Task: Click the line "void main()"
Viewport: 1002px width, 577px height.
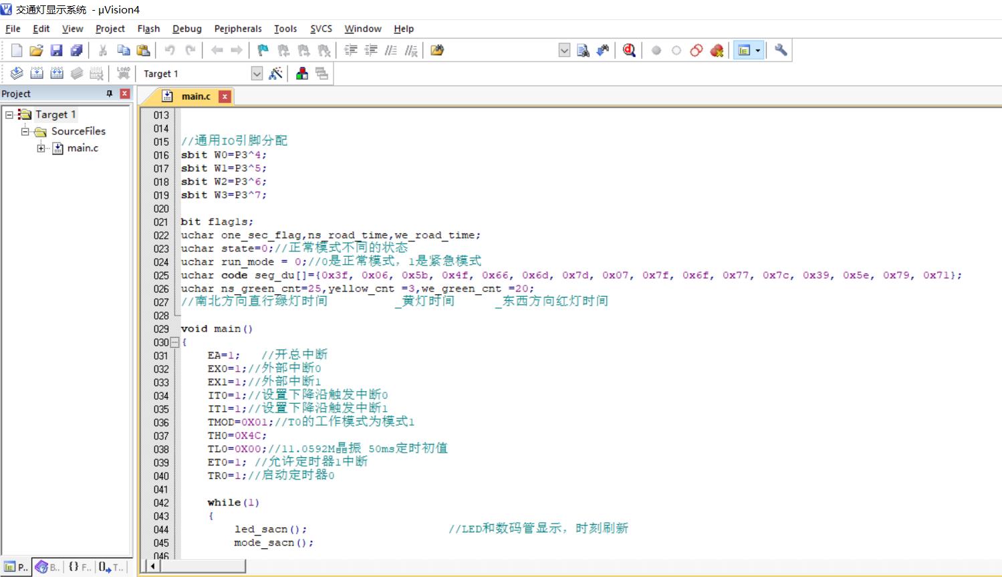Action: pos(217,329)
